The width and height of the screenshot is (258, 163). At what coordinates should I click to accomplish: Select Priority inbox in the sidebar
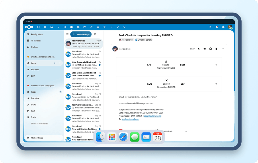click(37, 34)
